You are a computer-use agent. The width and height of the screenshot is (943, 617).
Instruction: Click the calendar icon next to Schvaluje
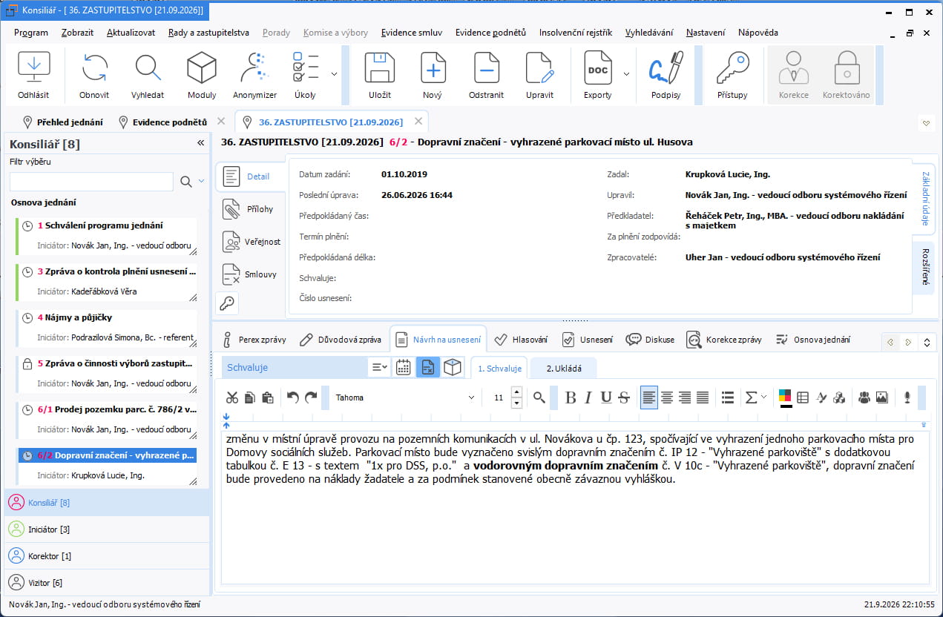[403, 367]
